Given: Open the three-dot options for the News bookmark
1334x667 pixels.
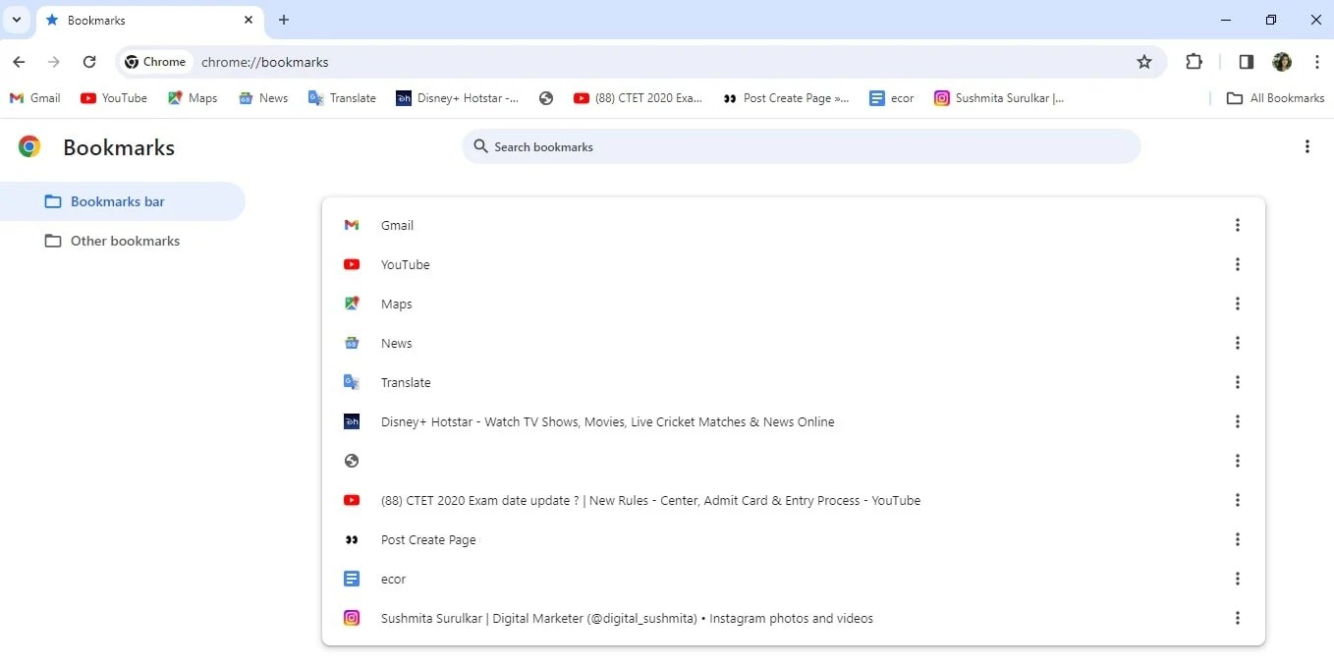Looking at the screenshot, I should click(x=1238, y=343).
